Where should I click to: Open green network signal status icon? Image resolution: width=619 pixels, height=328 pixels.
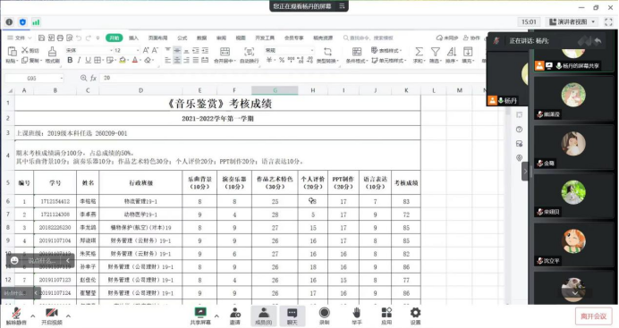(x=36, y=22)
